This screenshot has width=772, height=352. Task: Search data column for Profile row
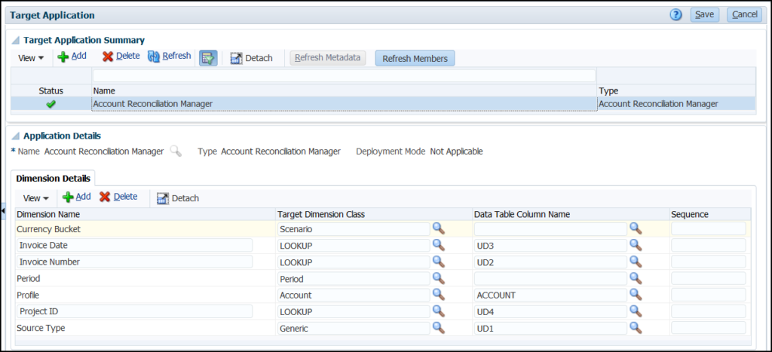(636, 295)
